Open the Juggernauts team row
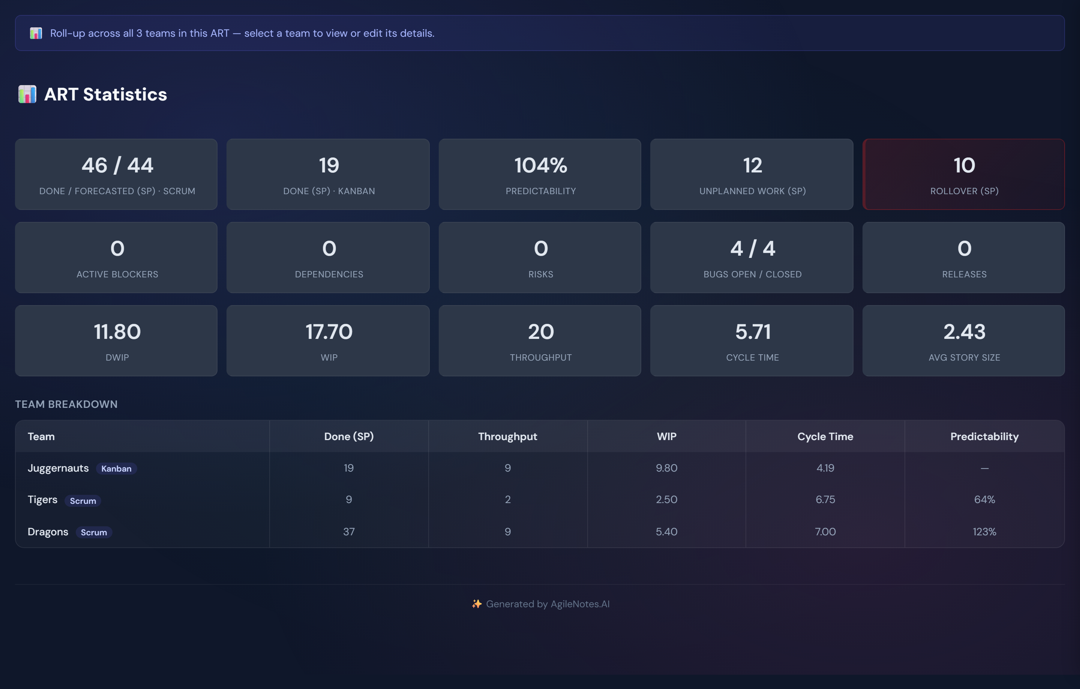The image size is (1080, 689). pyautogui.click(x=540, y=468)
